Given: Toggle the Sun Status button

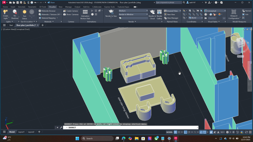Looking at the screenshot, I should [x=24, y=14].
